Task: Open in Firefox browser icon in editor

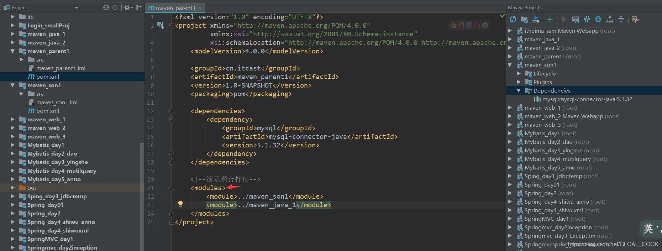Action: (x=461, y=25)
